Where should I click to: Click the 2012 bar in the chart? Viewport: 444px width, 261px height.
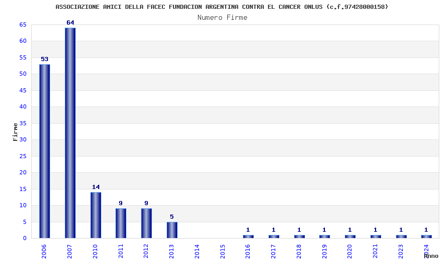coord(146,223)
